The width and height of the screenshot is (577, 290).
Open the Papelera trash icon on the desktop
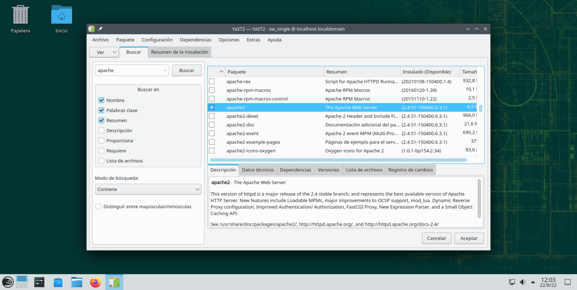pos(20,15)
